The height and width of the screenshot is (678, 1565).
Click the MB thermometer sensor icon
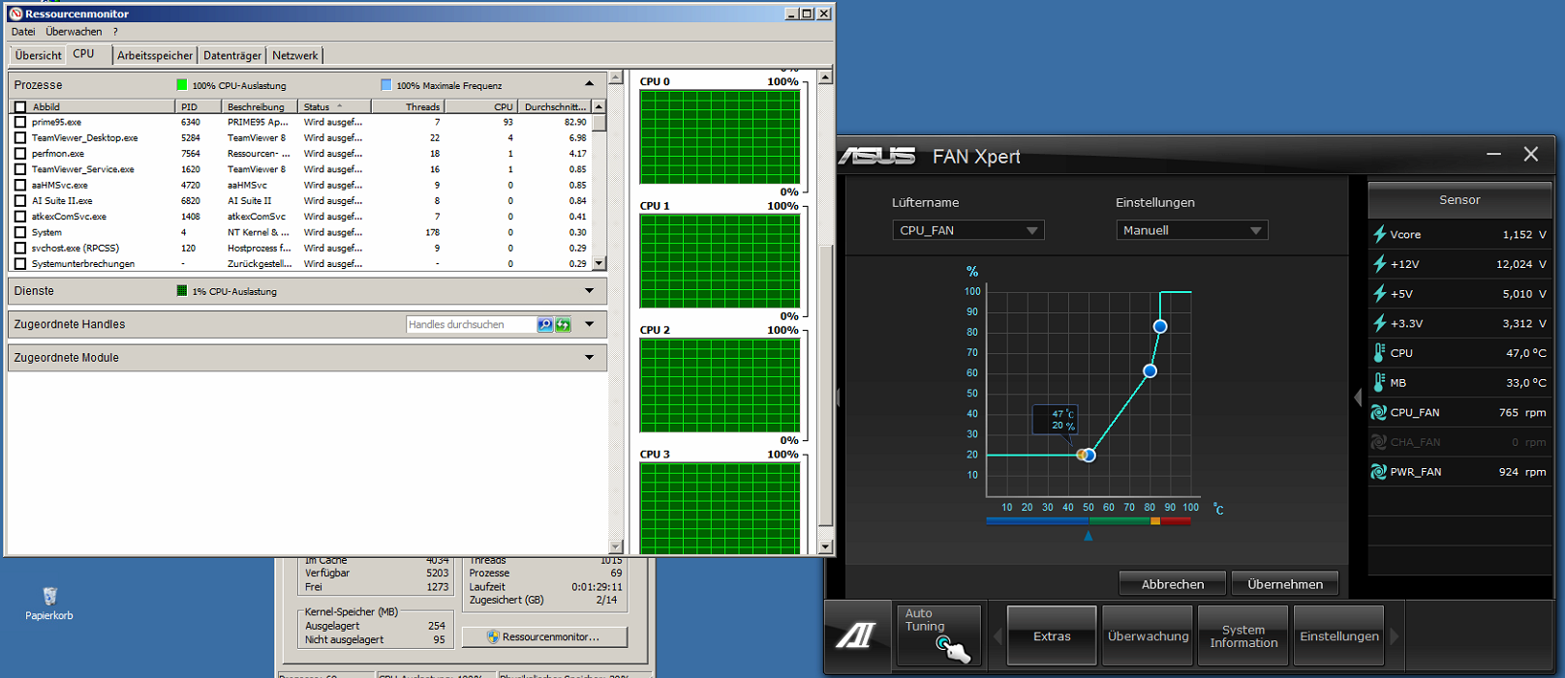[1379, 382]
